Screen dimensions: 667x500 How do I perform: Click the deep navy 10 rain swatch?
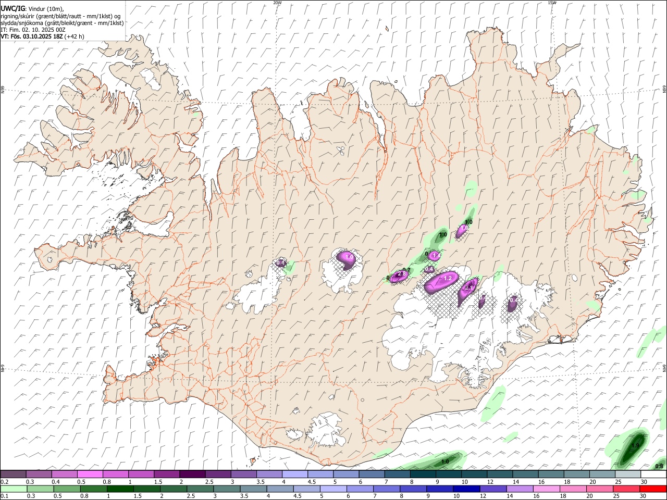pos(466,489)
